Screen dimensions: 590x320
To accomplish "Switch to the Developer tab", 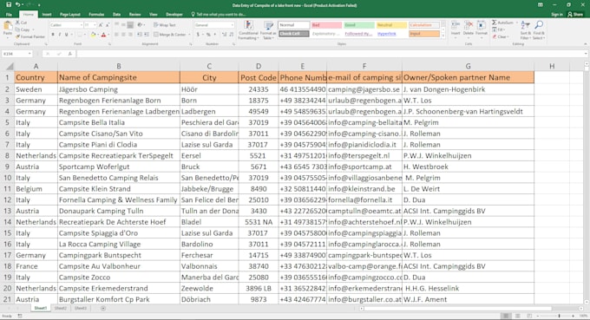I will click(174, 14).
